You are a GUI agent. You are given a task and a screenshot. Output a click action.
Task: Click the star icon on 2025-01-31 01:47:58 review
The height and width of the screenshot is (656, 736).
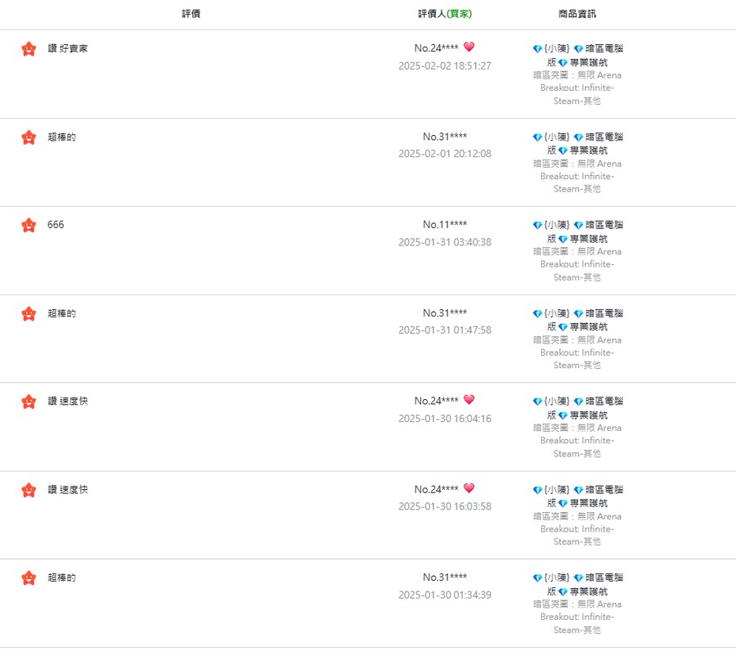(x=29, y=313)
